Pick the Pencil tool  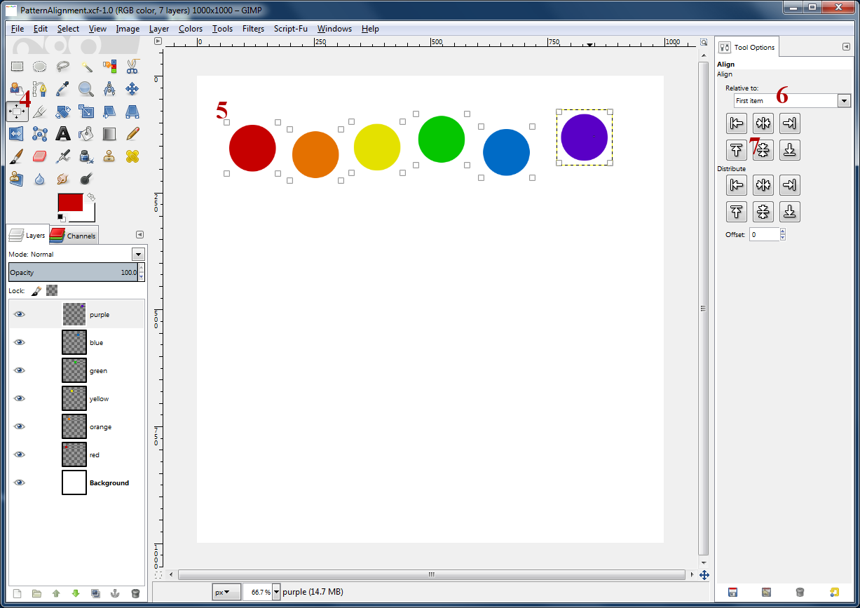pyautogui.click(x=132, y=133)
